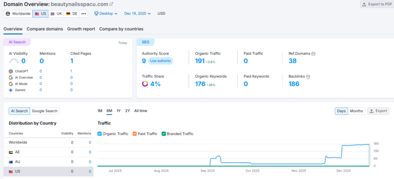The image size is (394, 179).
Task: Toggle the Paid Traffic checkbox
Action: (135, 134)
